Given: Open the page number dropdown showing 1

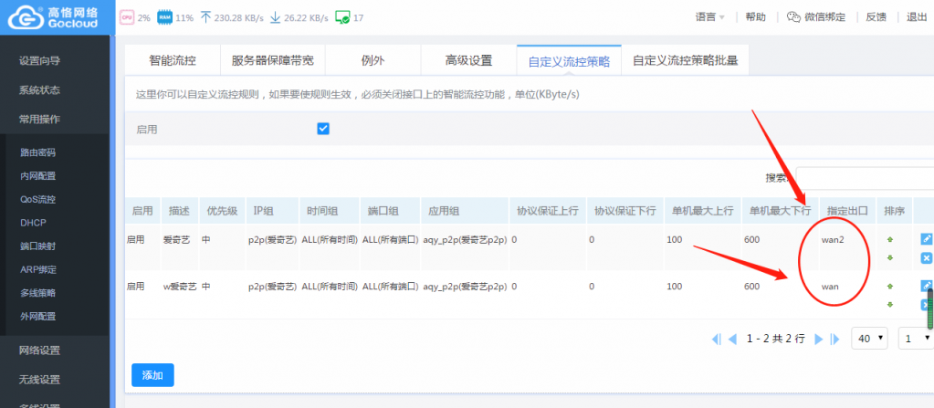Looking at the screenshot, I should click(x=916, y=339).
